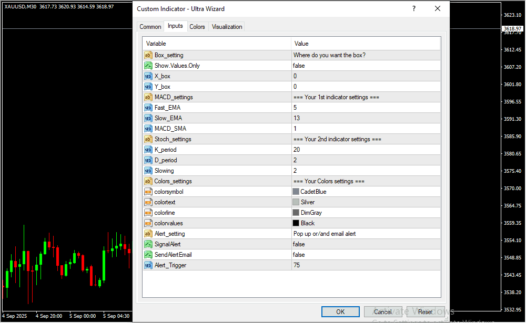Select the CadetBlue color swatch
Screen dimensions: 526x323
tap(296, 192)
